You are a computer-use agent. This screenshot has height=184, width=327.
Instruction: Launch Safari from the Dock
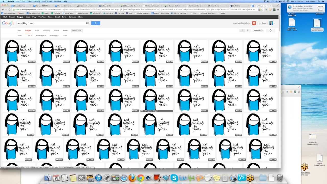pyautogui.click(x=124, y=178)
